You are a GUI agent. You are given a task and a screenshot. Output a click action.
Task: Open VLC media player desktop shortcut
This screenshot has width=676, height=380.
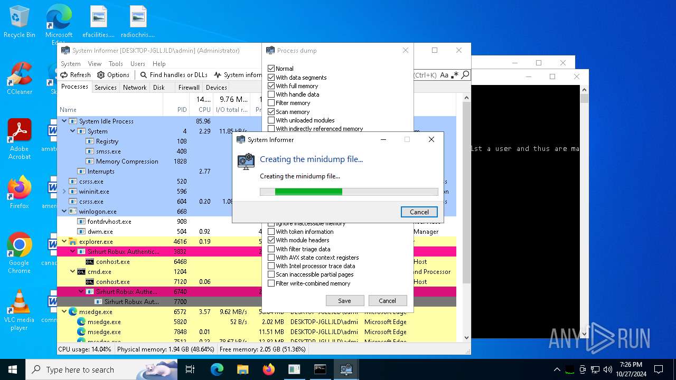click(x=20, y=310)
